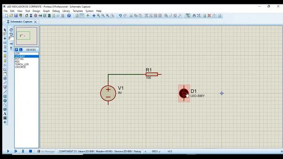283x159 pixels.
Task: Select Terminals Mode icon
Action: tap(5, 61)
